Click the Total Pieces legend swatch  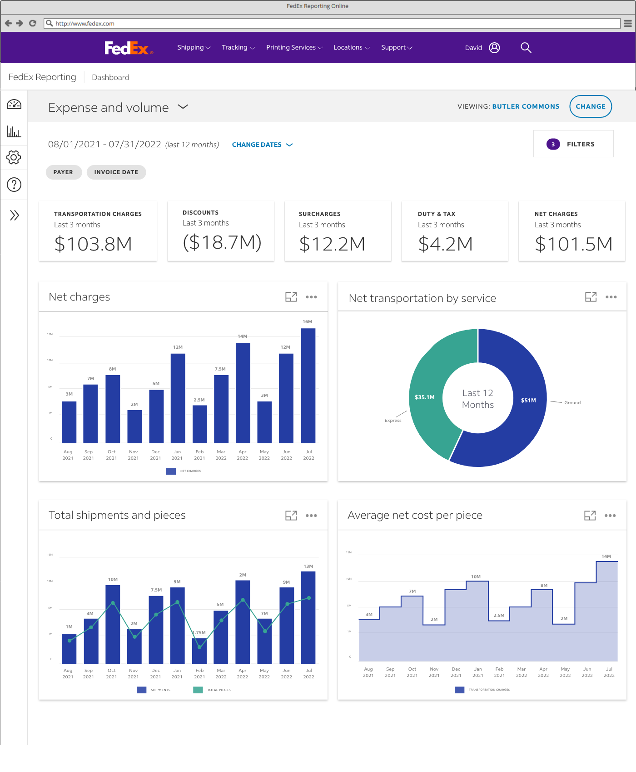tap(198, 690)
